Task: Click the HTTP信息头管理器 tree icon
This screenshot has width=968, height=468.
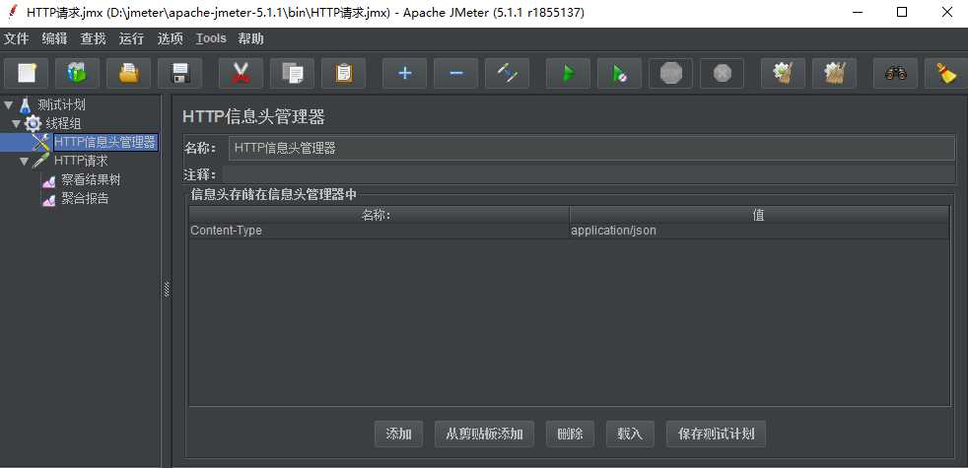Action: click(x=40, y=143)
